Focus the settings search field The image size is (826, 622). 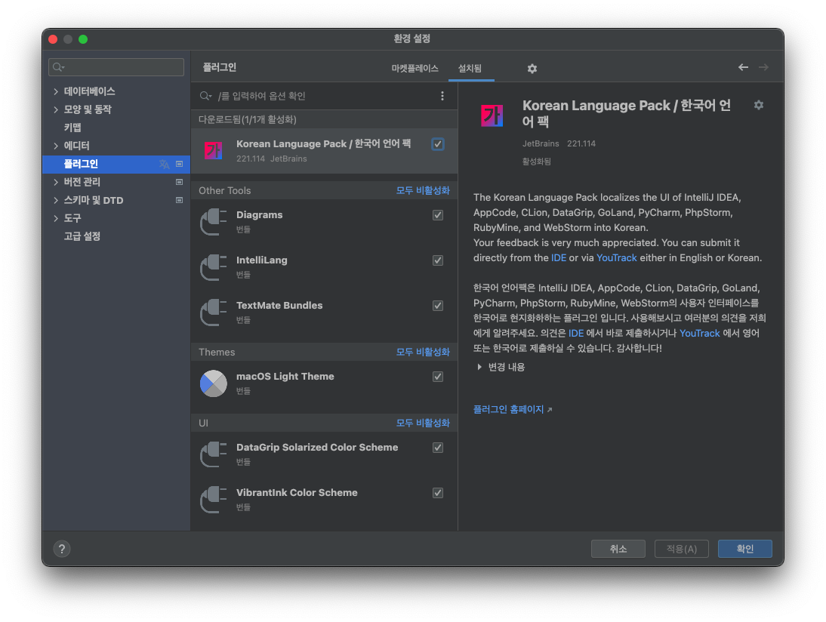[x=116, y=67]
